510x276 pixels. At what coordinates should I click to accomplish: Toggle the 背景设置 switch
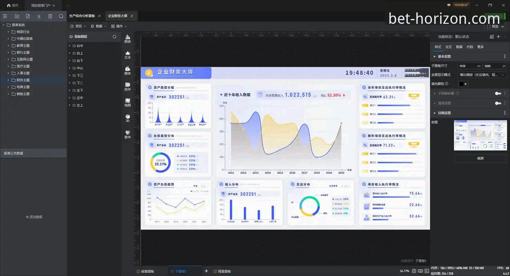click(498, 103)
